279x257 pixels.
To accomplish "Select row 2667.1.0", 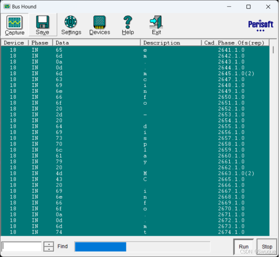I will tap(135, 191).
